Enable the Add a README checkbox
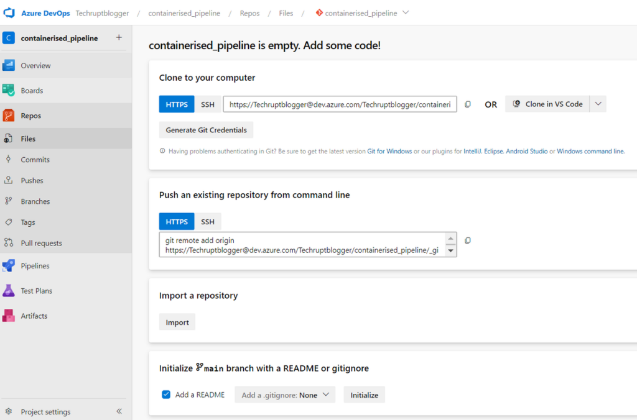This screenshot has height=420, width=637. [165, 394]
